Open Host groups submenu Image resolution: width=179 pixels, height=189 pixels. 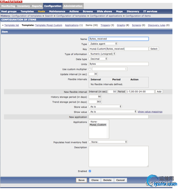[9, 12]
